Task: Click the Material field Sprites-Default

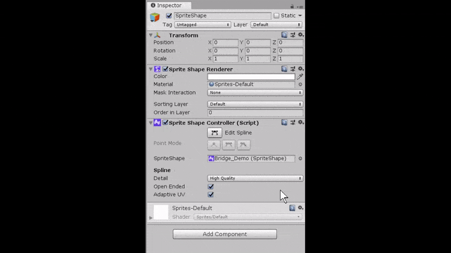Action: coord(251,84)
